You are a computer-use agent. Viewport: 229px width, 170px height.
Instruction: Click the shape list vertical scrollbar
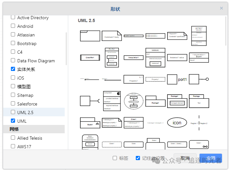click(x=67, y=48)
